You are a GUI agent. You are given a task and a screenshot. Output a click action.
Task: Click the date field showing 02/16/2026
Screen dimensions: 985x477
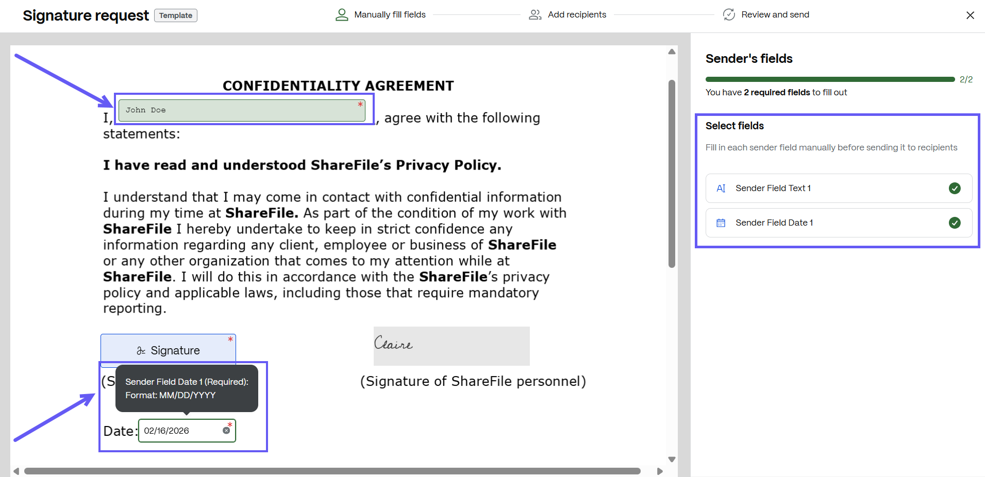pos(180,431)
